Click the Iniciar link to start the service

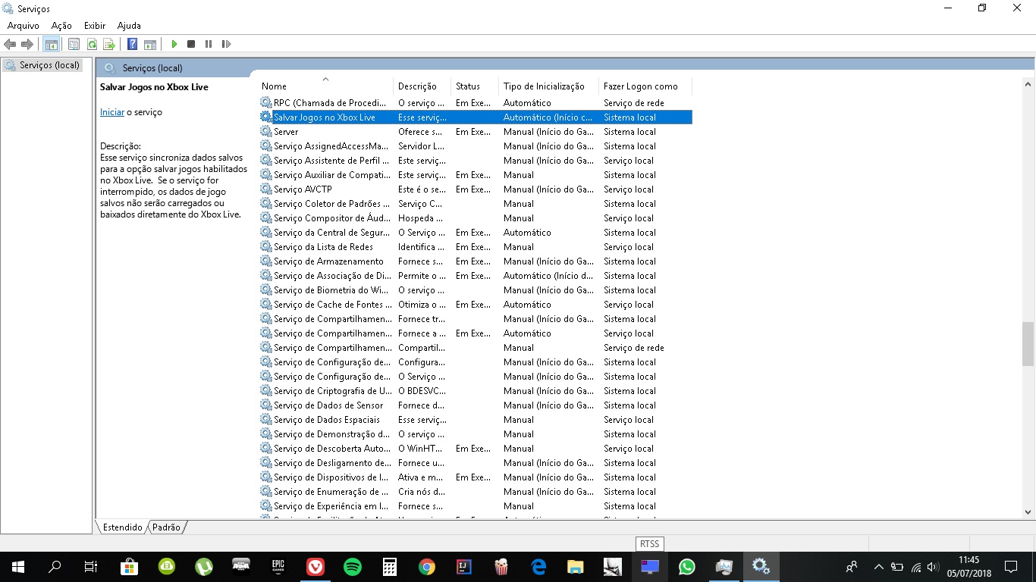coord(112,112)
